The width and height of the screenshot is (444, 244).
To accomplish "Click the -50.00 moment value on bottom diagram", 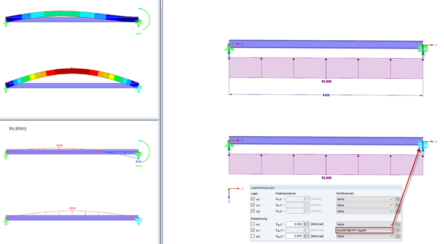I will 72,208.
